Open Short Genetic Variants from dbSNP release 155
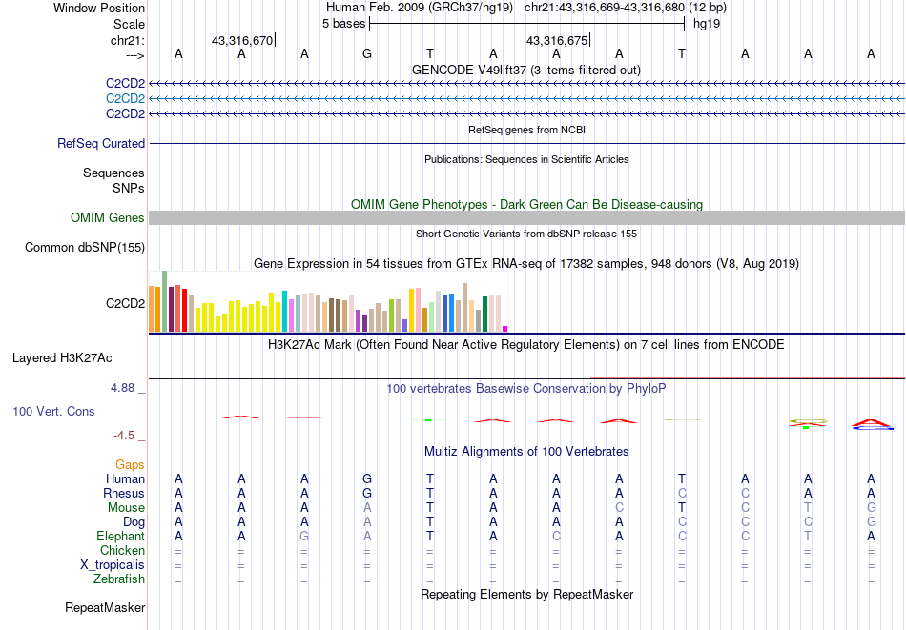The width and height of the screenshot is (906, 630). (526, 234)
